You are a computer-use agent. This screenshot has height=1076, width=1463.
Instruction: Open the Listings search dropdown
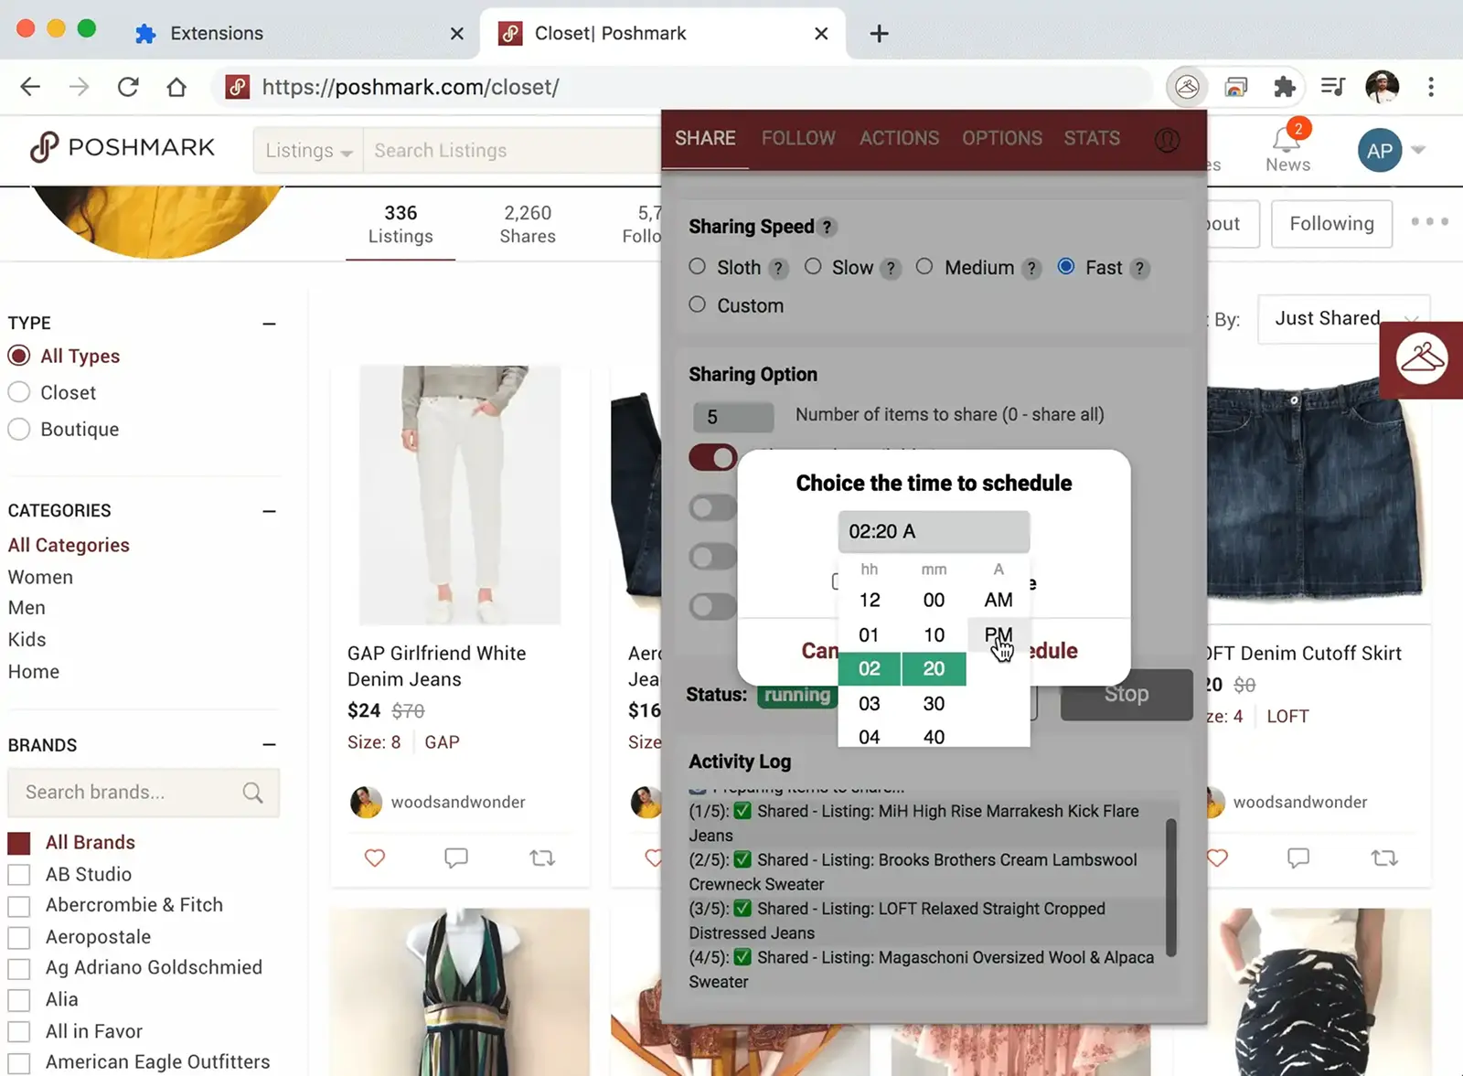308,150
